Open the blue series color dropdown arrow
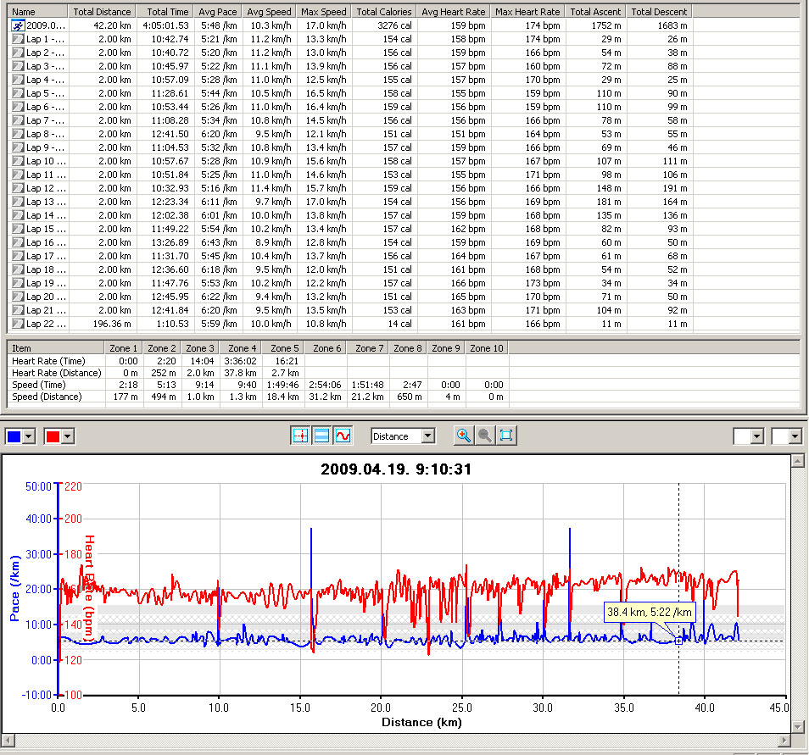The height and width of the screenshot is (755, 809). [x=31, y=436]
